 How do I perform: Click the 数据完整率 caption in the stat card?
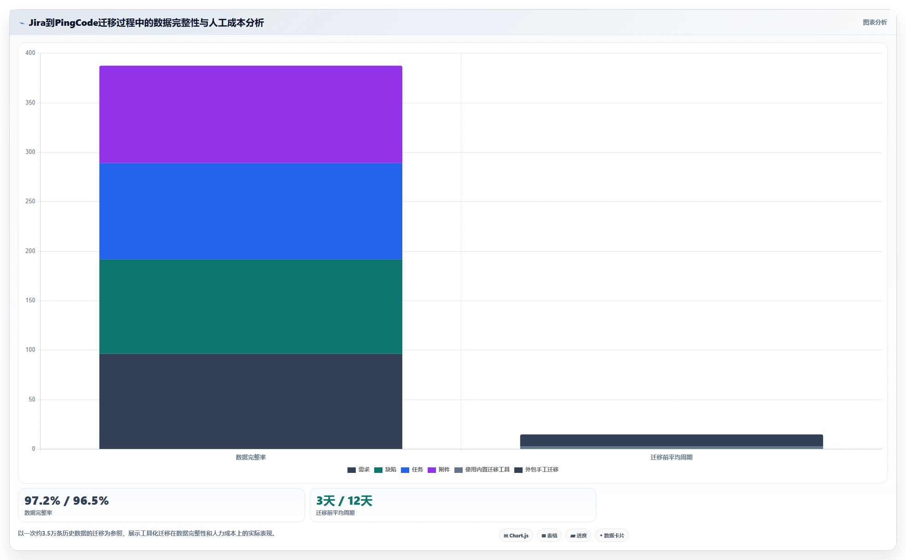(x=38, y=513)
